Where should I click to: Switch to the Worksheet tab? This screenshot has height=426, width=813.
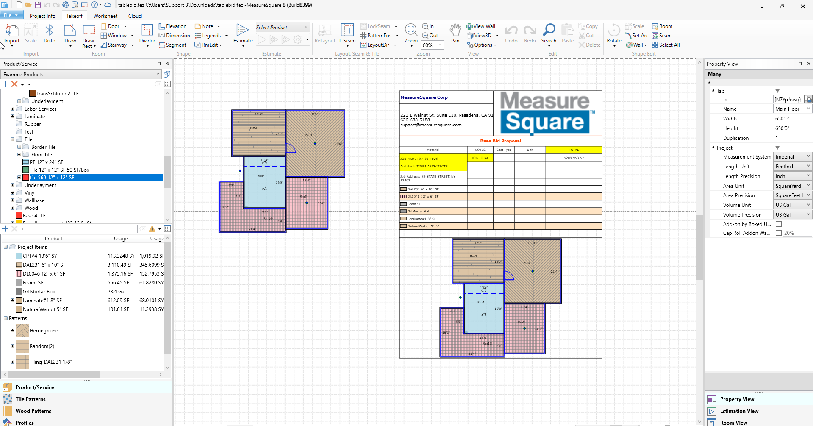pyautogui.click(x=105, y=16)
